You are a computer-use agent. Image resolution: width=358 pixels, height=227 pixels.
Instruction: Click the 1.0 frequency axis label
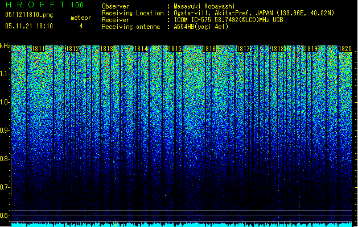pyautogui.click(x=5, y=102)
